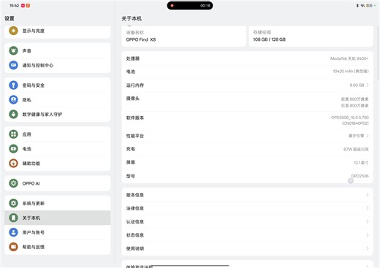
Task: Select 密码与安全 in settings list
Action: pyautogui.click(x=58, y=85)
